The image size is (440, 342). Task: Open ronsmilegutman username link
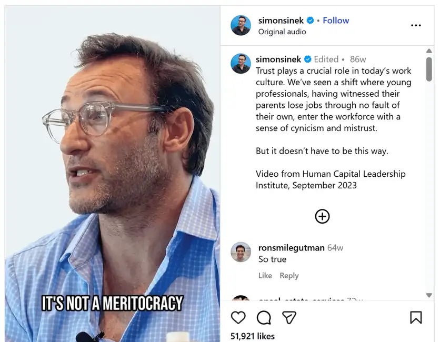pyautogui.click(x=291, y=248)
